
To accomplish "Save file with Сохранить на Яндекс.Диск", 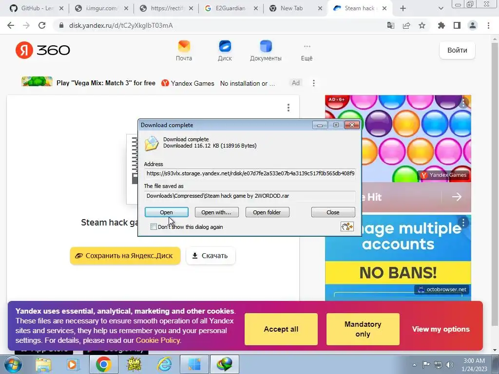I will (x=125, y=256).
